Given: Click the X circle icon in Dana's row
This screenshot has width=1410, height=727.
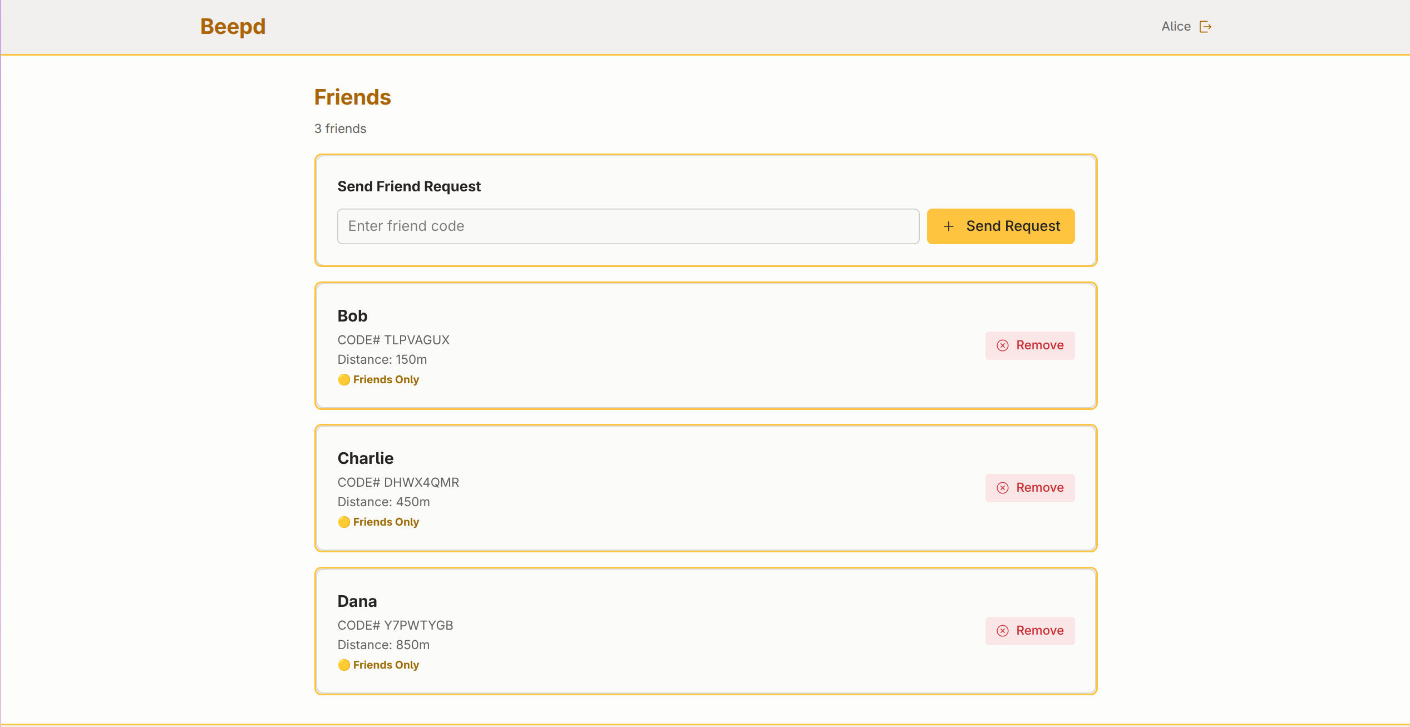Looking at the screenshot, I should pyautogui.click(x=1003, y=631).
